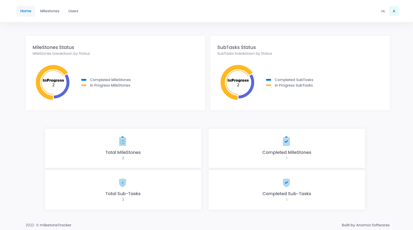Click the 'milestoneTracker' footer link
The height and width of the screenshot is (230, 413).
click(x=55, y=225)
